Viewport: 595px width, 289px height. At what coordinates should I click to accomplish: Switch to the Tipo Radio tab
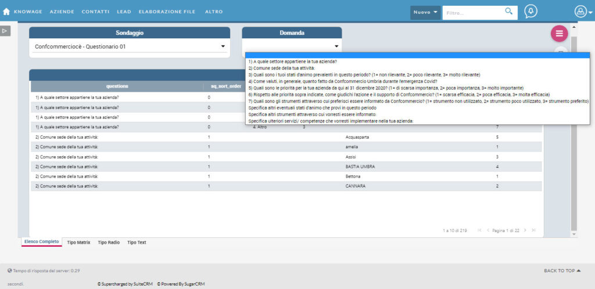tap(109, 242)
